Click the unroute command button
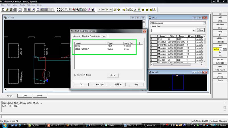The height and width of the screenshot is (128, 228). [x=220, y=77]
